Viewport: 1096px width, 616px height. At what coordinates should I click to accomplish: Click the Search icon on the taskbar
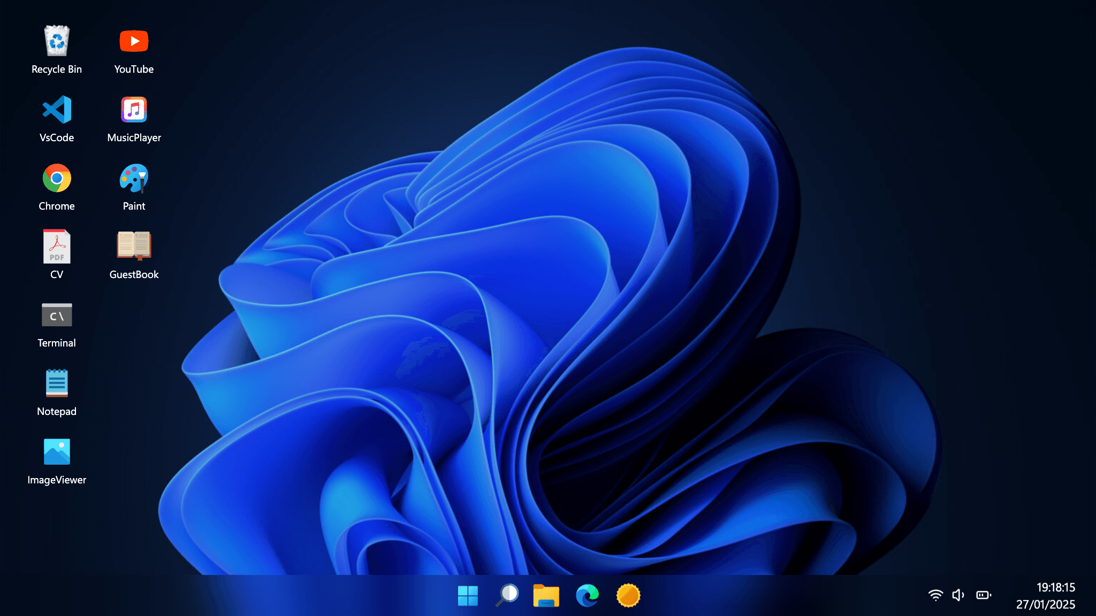coord(507,595)
